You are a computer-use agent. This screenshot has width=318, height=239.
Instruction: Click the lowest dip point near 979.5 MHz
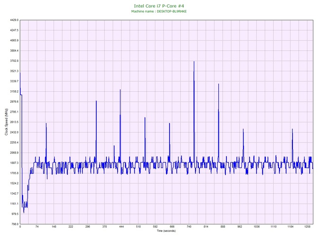tap(24, 212)
